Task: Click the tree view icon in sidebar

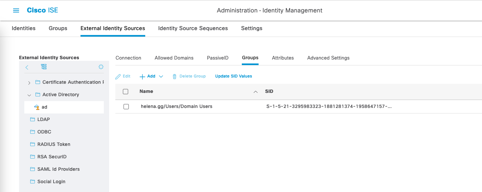Action: (x=44, y=67)
